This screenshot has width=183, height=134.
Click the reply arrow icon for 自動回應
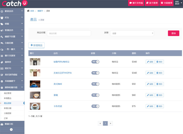2,43
